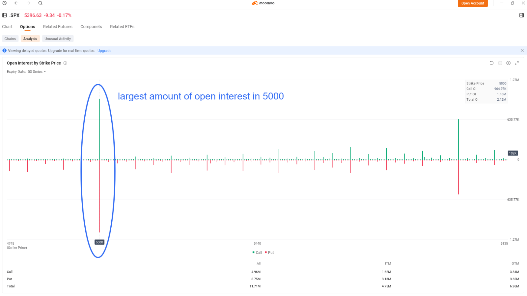Viewport: 527px width, 296px height.
Task: Open the Componets tab
Action: [91, 27]
